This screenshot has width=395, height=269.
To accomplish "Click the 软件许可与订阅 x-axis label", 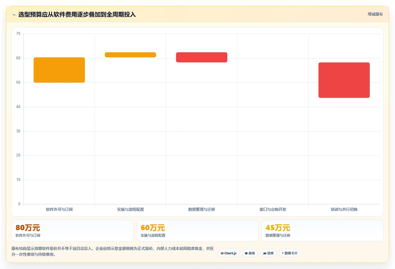I will pos(59,209).
